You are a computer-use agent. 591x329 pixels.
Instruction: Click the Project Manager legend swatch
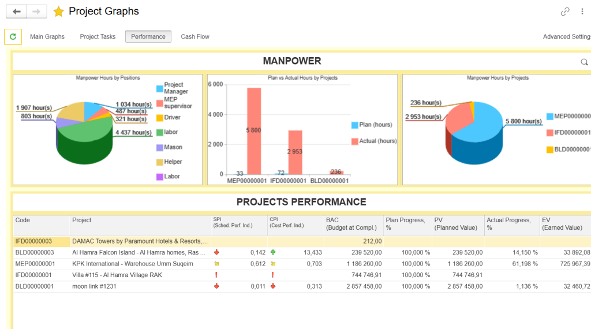point(160,88)
